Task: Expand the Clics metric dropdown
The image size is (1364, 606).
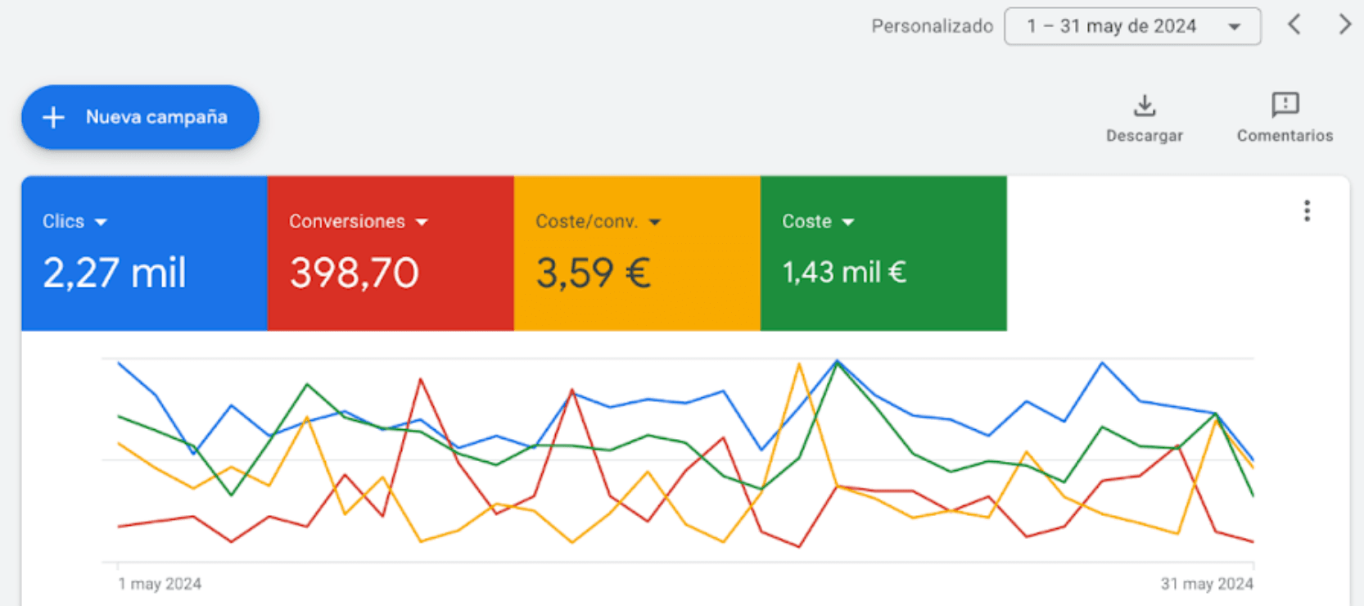Action: click(101, 222)
